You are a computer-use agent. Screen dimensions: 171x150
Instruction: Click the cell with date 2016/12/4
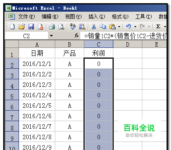pyautogui.click(x=37, y=95)
